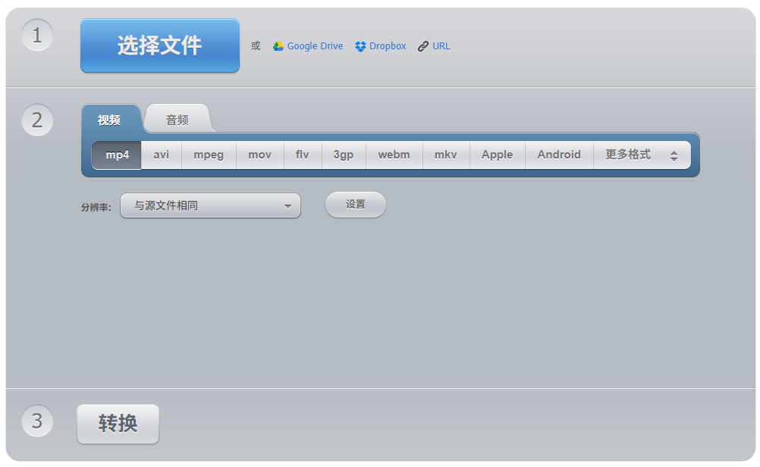This screenshot has width=760, height=467.
Task: Select the Android device preset
Action: [559, 155]
